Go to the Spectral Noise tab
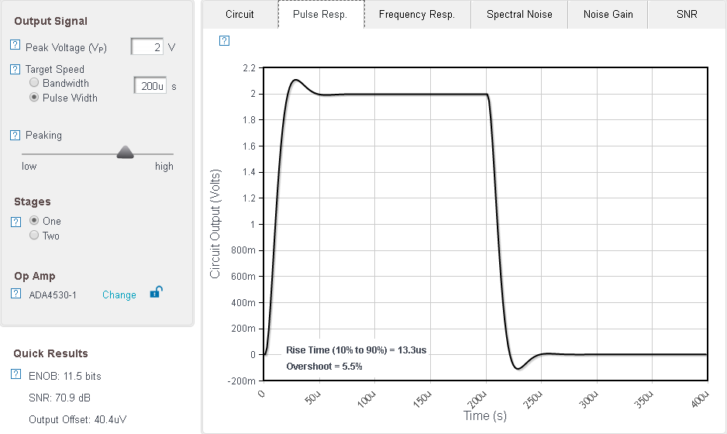The width and height of the screenshot is (727, 434). pos(519,14)
